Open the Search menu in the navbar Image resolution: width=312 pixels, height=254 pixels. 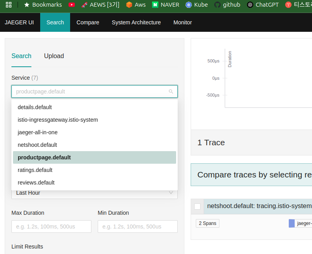tap(55, 22)
